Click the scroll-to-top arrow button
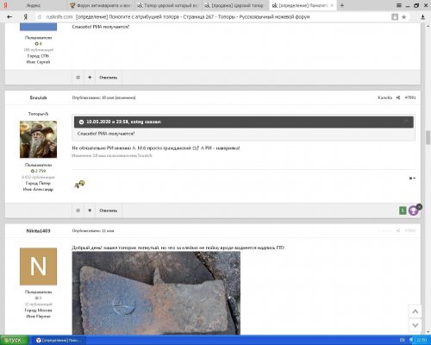 click(415, 311)
